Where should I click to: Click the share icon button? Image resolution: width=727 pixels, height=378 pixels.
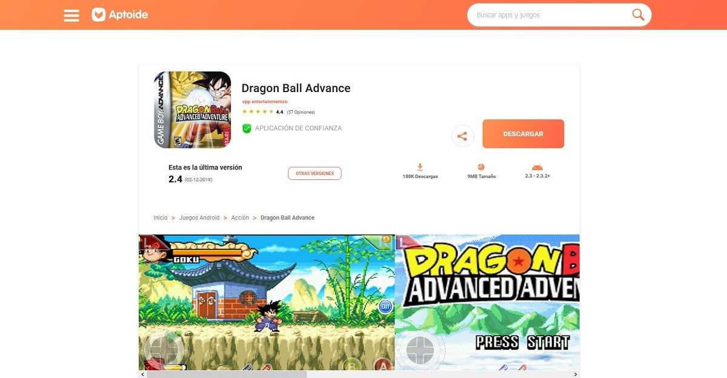(x=462, y=136)
